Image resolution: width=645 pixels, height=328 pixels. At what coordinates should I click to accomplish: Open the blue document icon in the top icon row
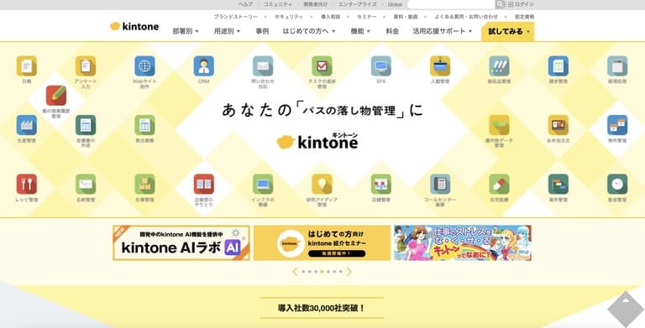tap(558, 65)
